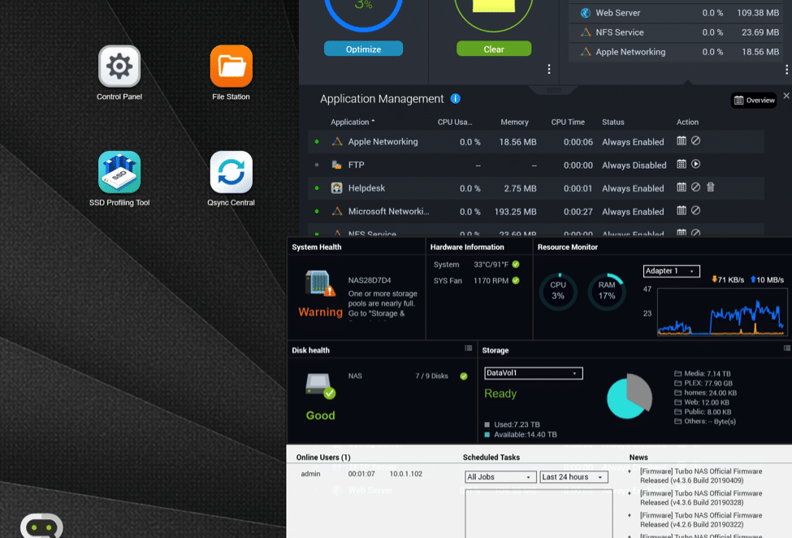Open Disk health list view icon
Image resolution: width=792 pixels, height=538 pixels.
(468, 348)
